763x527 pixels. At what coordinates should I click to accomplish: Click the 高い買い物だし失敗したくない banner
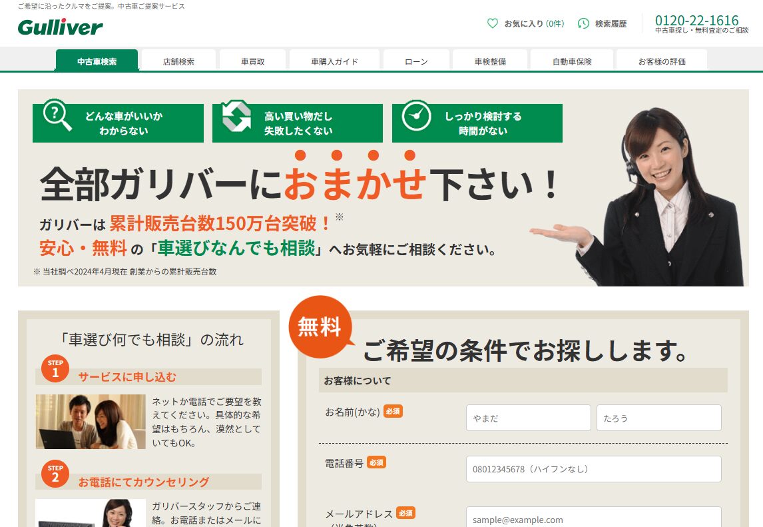[x=298, y=123]
